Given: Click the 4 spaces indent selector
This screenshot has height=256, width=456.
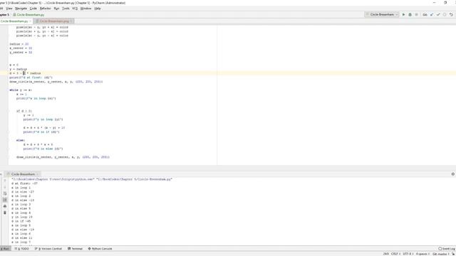Looking at the screenshot, I should click(x=423, y=254).
